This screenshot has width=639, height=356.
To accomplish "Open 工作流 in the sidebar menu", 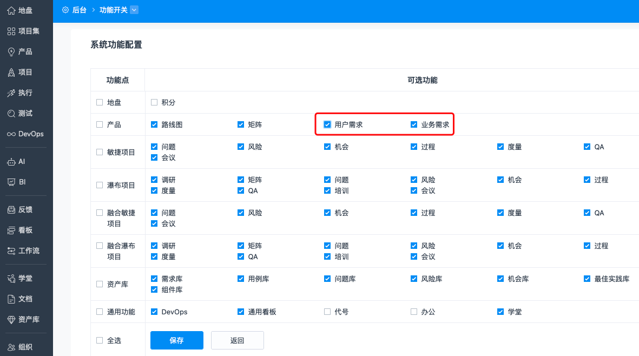I will [x=28, y=251].
